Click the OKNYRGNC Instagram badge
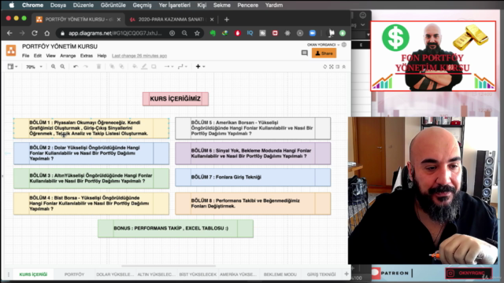This screenshot has width=504, height=283. coord(469,273)
